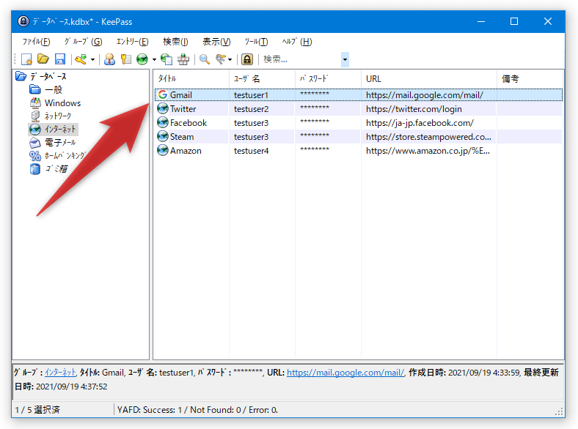This screenshot has width=578, height=429.
Task: Sort by the タイトル column header
Action: point(191,79)
